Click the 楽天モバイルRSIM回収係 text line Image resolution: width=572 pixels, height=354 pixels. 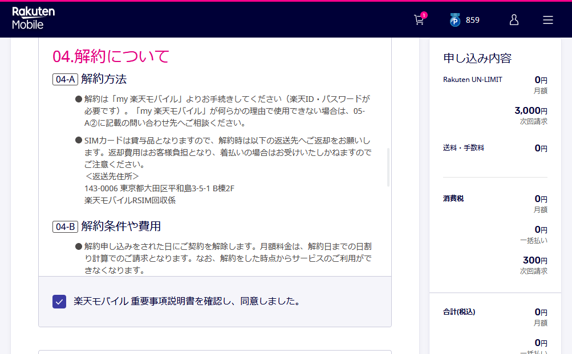[x=130, y=200]
